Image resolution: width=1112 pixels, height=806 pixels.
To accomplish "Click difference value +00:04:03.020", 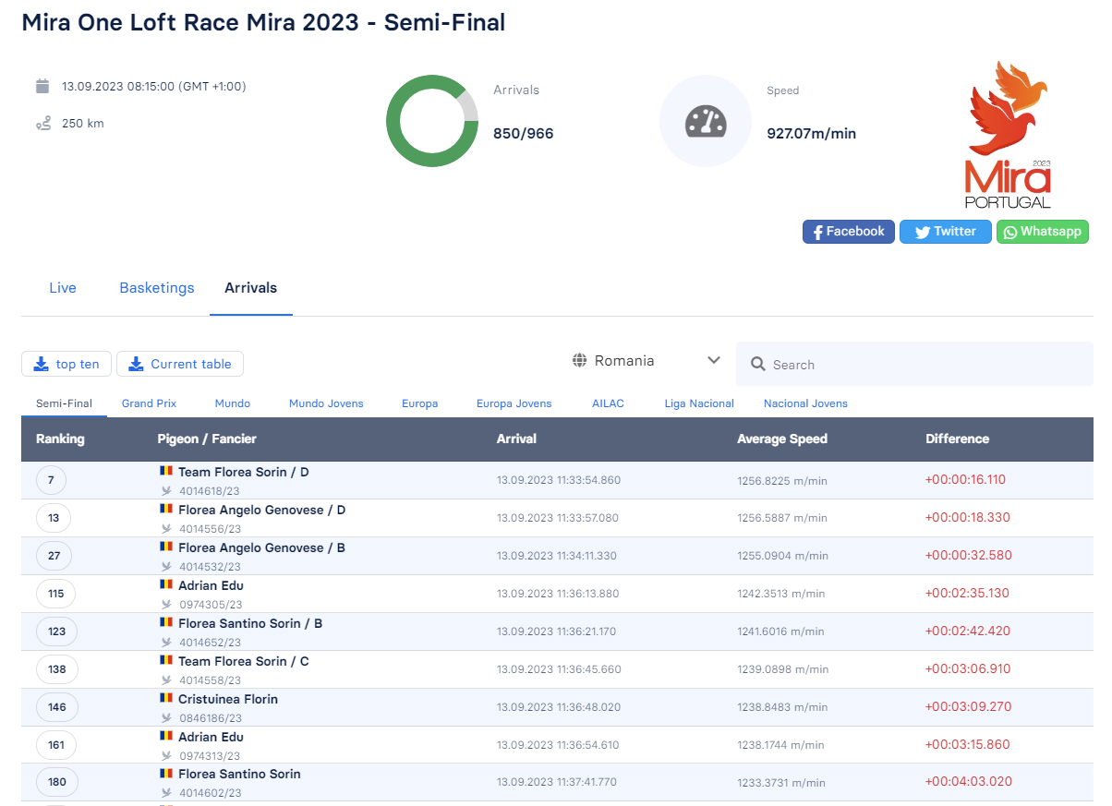I will pos(968,781).
